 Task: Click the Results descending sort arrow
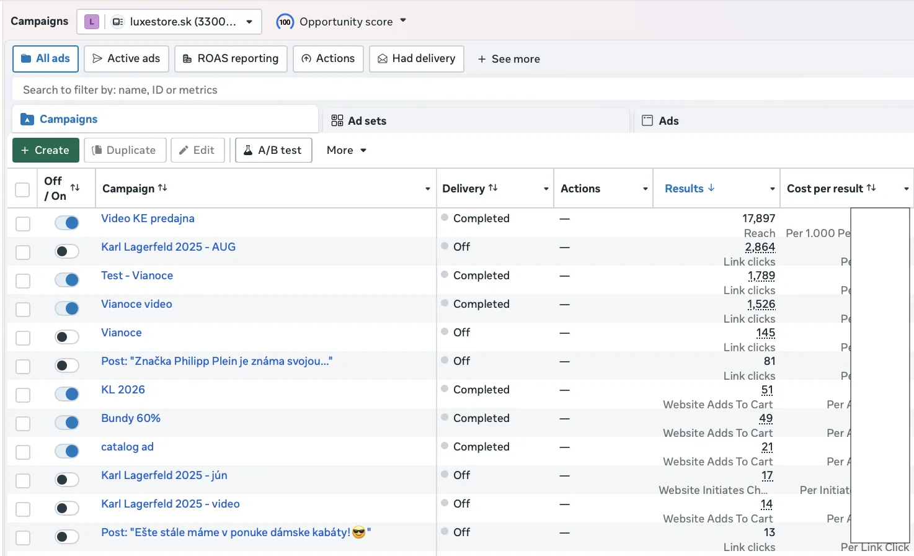[x=711, y=187]
